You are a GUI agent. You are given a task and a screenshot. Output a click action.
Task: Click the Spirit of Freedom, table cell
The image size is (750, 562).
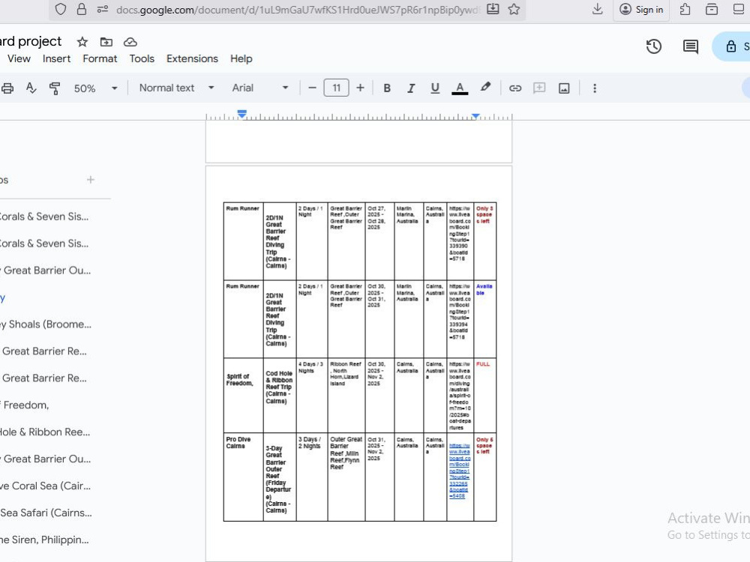243,396
